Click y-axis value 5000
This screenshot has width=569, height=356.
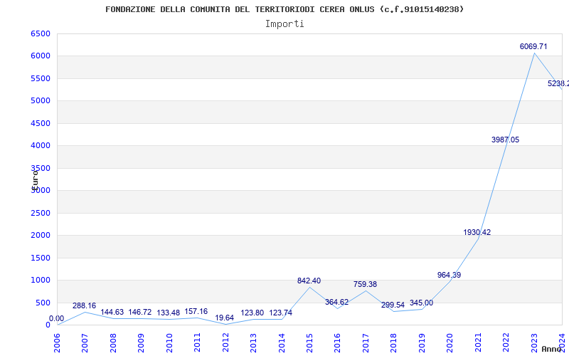click(41, 100)
